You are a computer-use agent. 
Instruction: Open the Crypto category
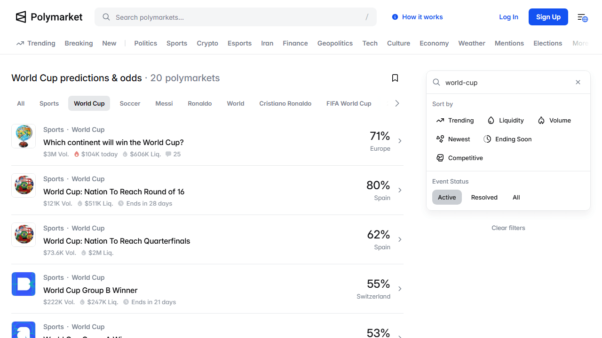[x=207, y=43]
